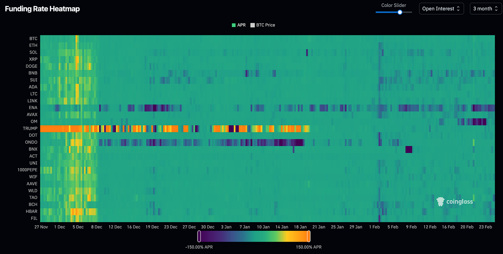Click the BNB row label
This screenshot has height=254, width=503.
(x=33, y=73)
